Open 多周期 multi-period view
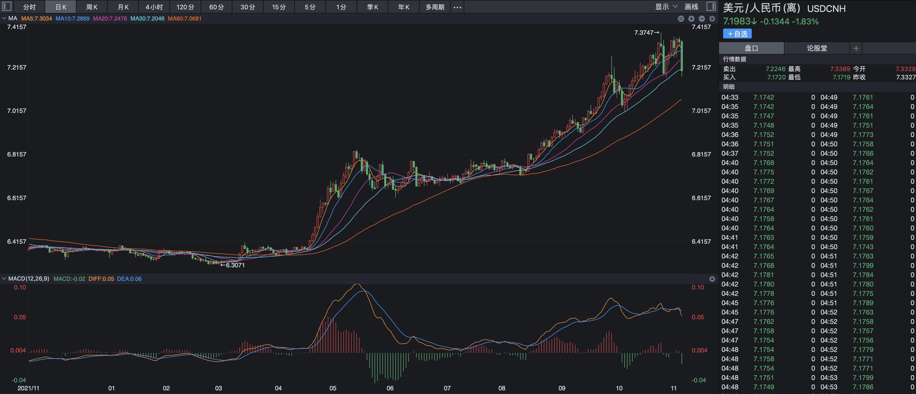The width and height of the screenshot is (916, 394). [435, 7]
